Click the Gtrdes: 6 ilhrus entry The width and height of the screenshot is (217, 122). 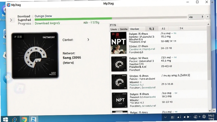coord(139,76)
